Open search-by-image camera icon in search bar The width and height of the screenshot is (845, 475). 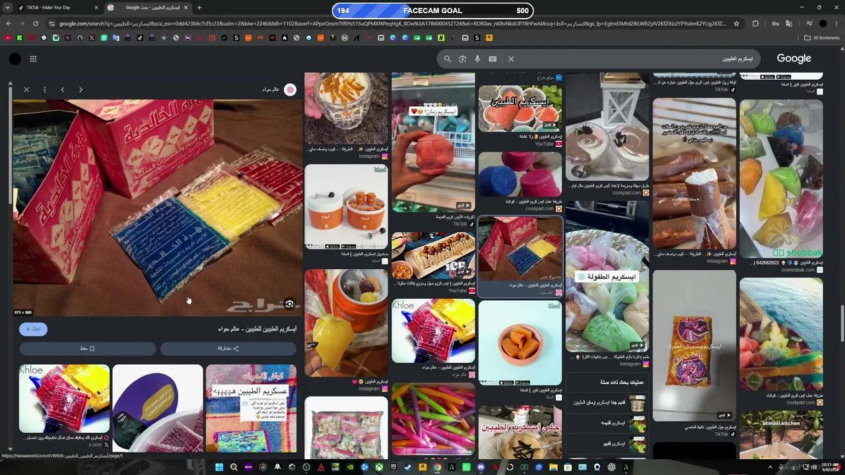pos(463,59)
